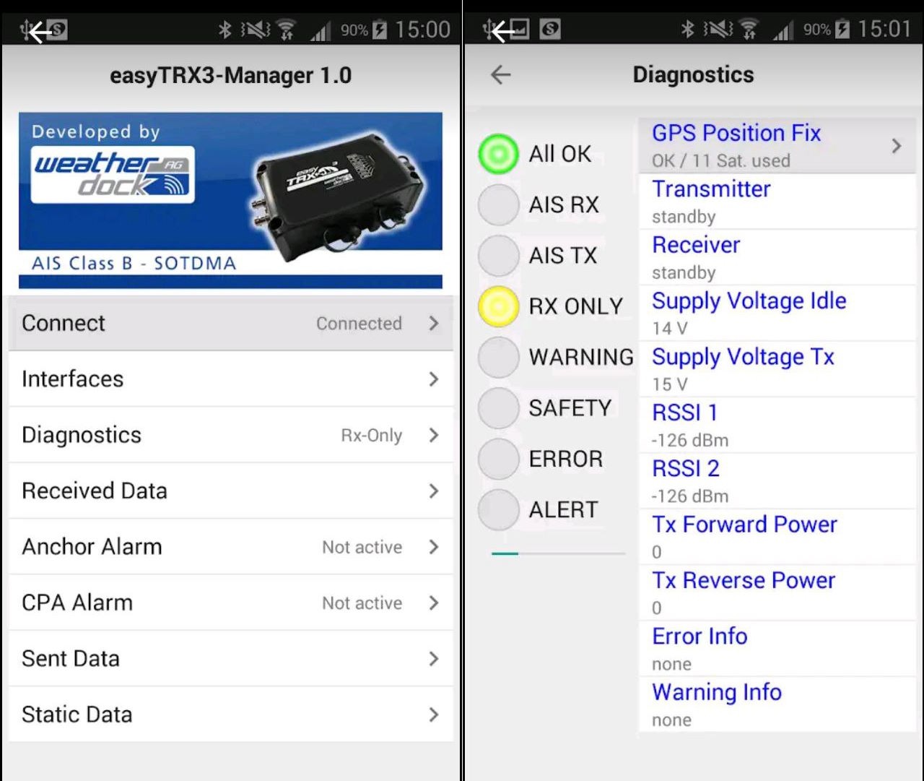This screenshot has width=924, height=781.
Task: Click the OK / 11 Sat. used value
Action: [x=721, y=160]
